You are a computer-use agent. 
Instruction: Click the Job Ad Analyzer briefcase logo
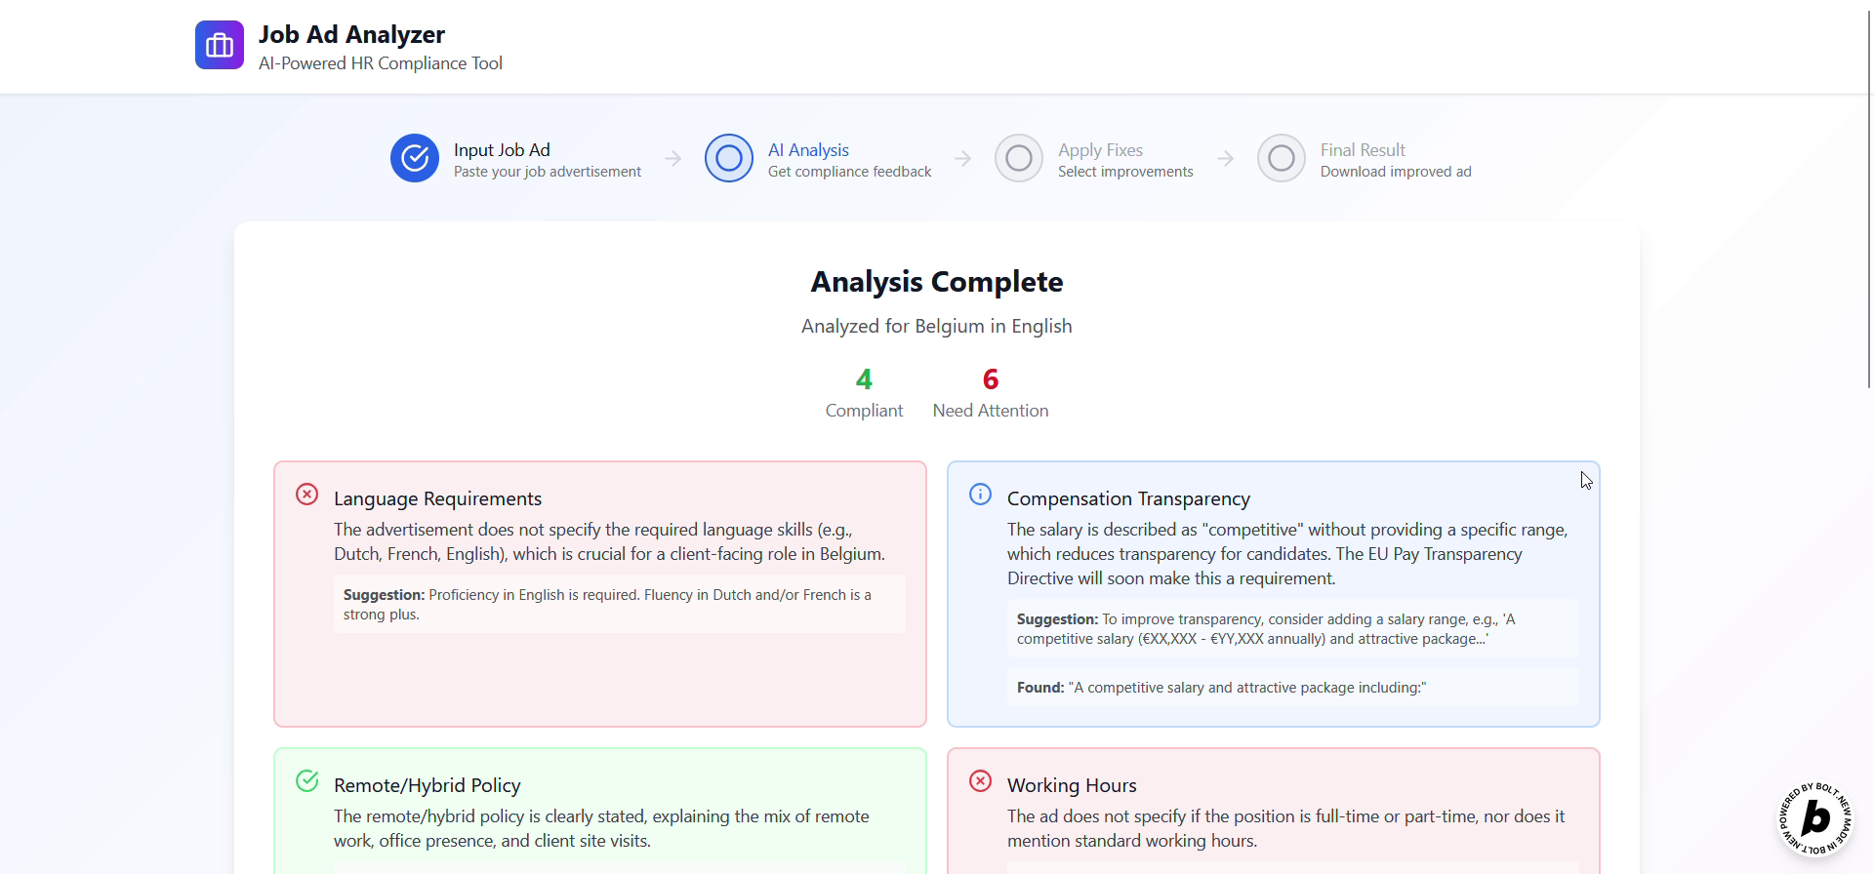click(220, 45)
